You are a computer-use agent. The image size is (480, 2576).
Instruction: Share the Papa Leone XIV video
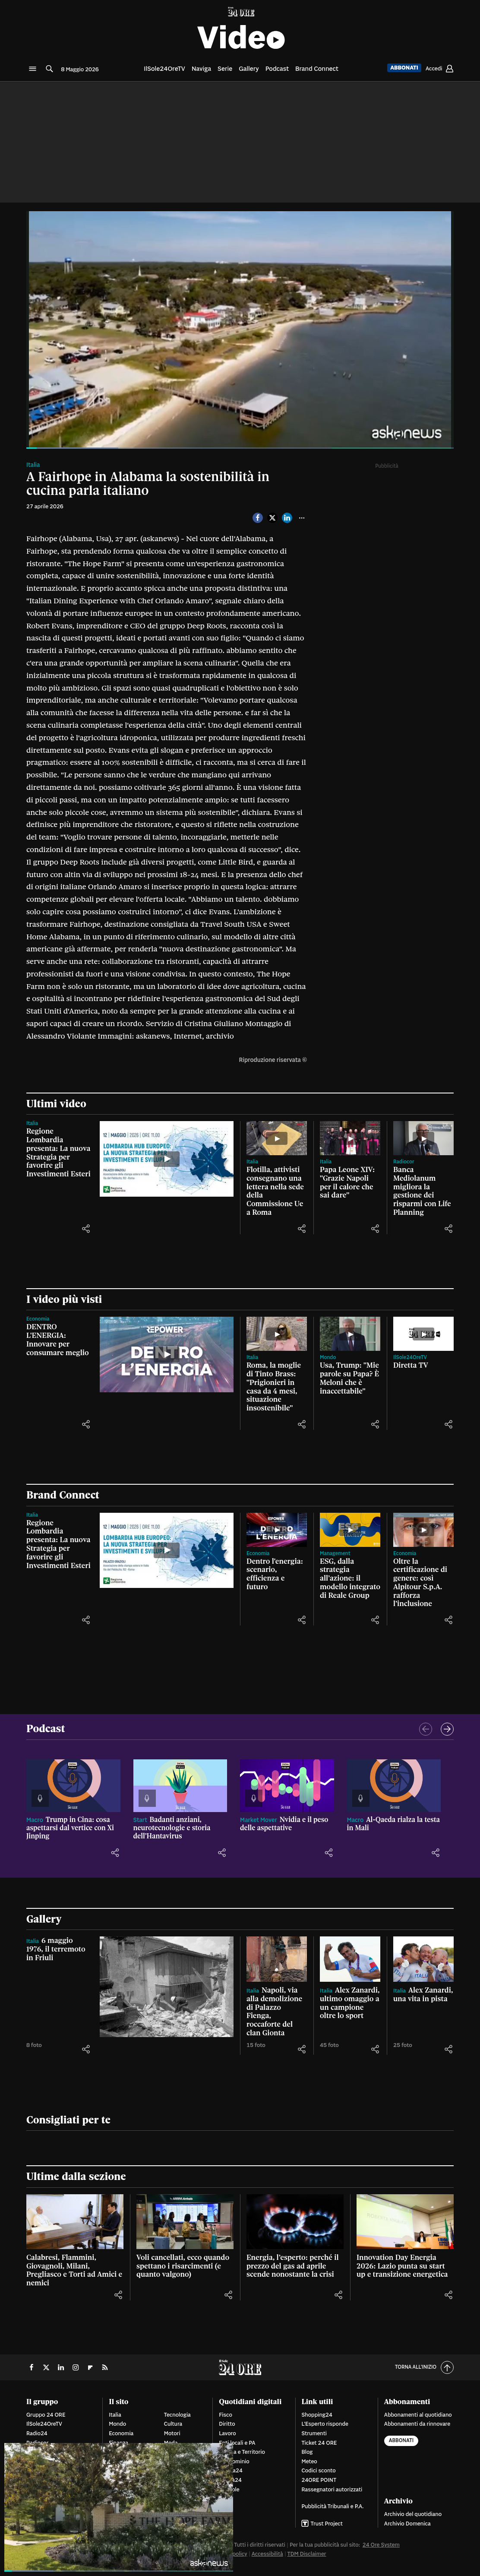pos(375,1228)
